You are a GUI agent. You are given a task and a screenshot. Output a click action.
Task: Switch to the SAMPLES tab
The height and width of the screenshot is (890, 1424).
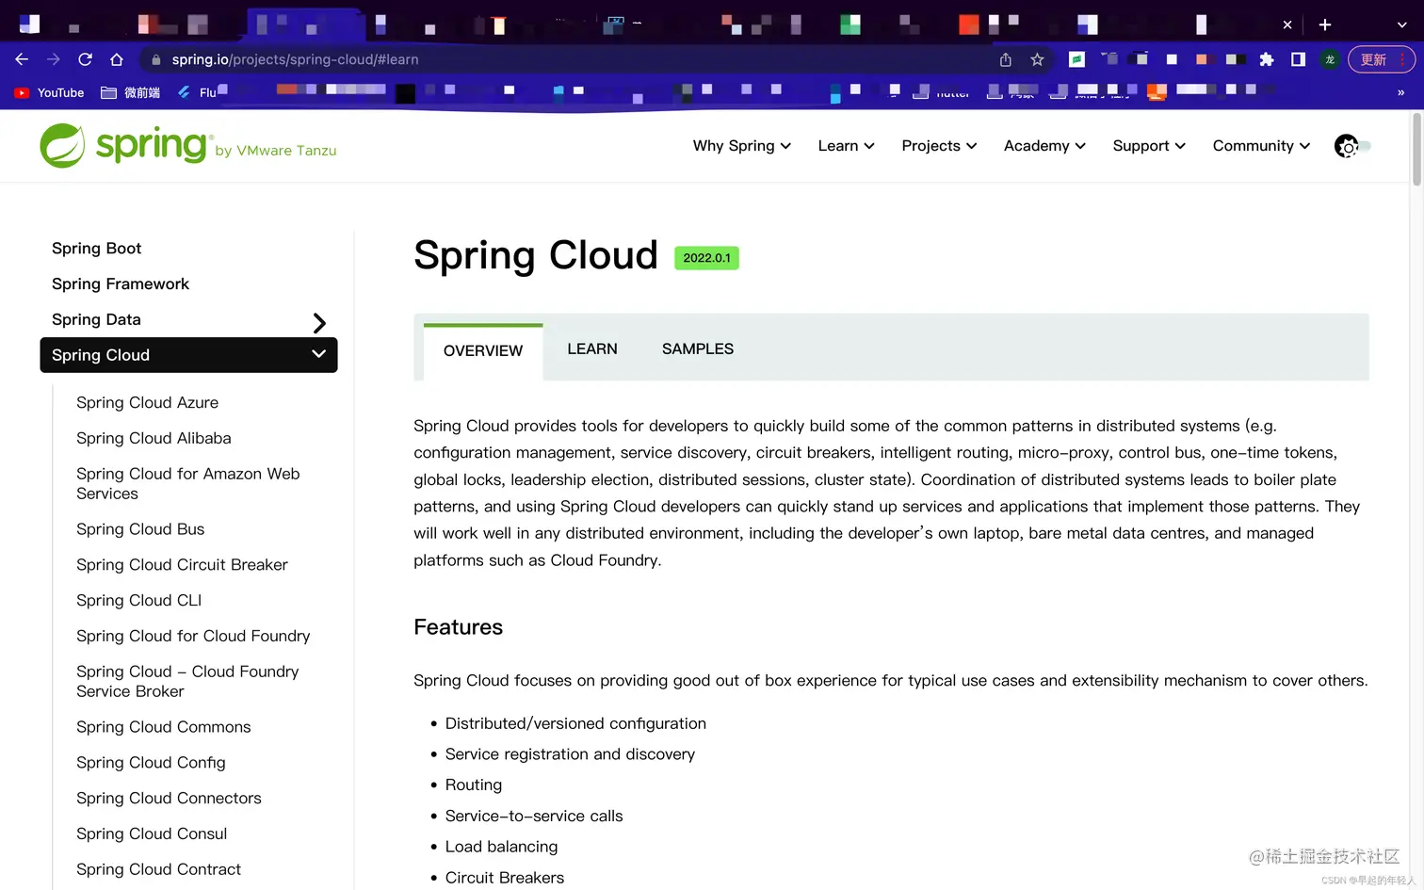point(698,349)
